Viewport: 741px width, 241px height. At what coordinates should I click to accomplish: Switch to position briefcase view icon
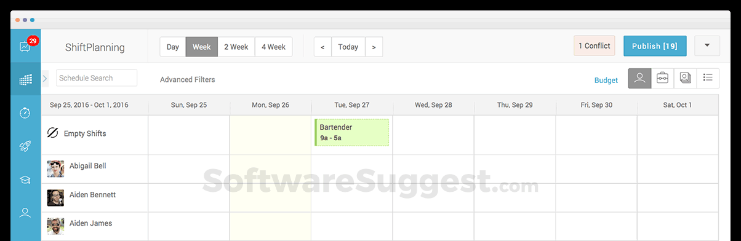[x=662, y=78]
